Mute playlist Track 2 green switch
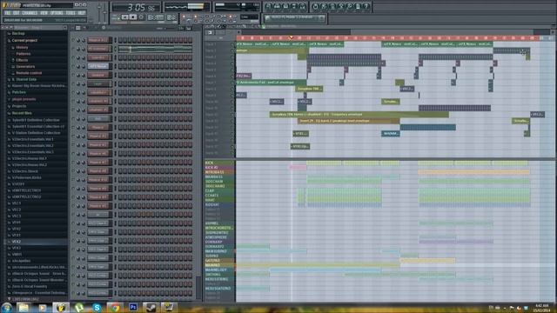 pos(233,50)
